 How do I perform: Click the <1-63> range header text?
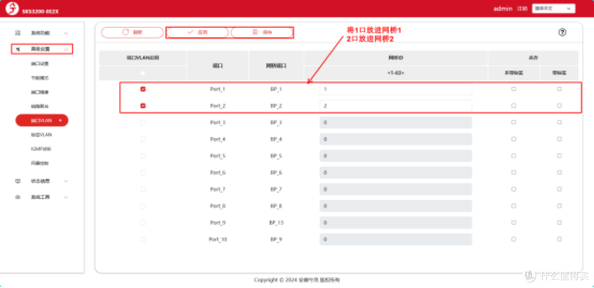[x=396, y=72]
